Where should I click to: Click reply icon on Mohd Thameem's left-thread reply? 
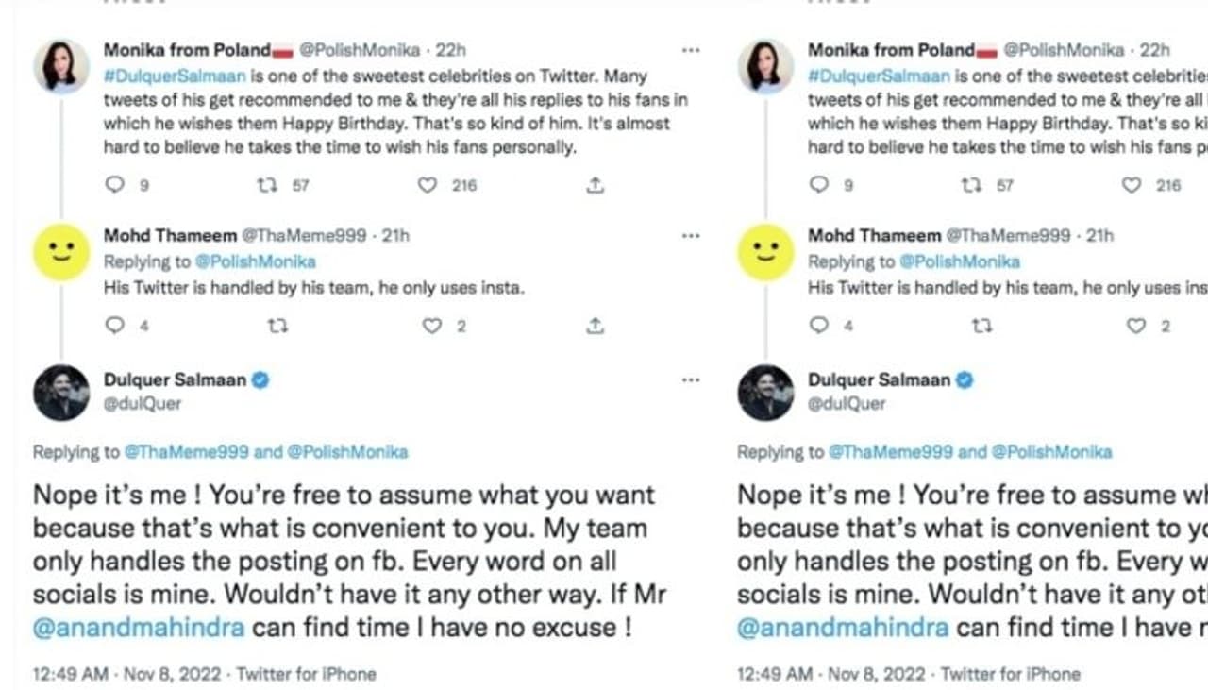click(x=115, y=326)
